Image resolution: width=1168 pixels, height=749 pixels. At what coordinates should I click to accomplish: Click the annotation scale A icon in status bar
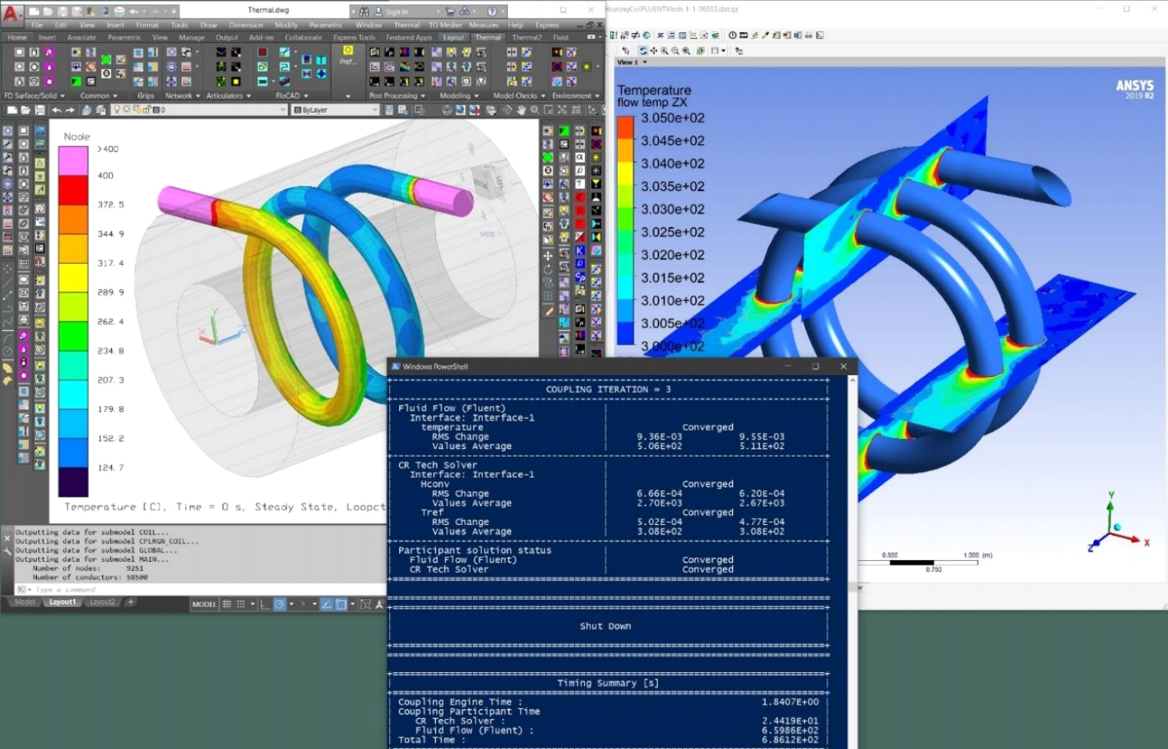pyautogui.click(x=379, y=605)
